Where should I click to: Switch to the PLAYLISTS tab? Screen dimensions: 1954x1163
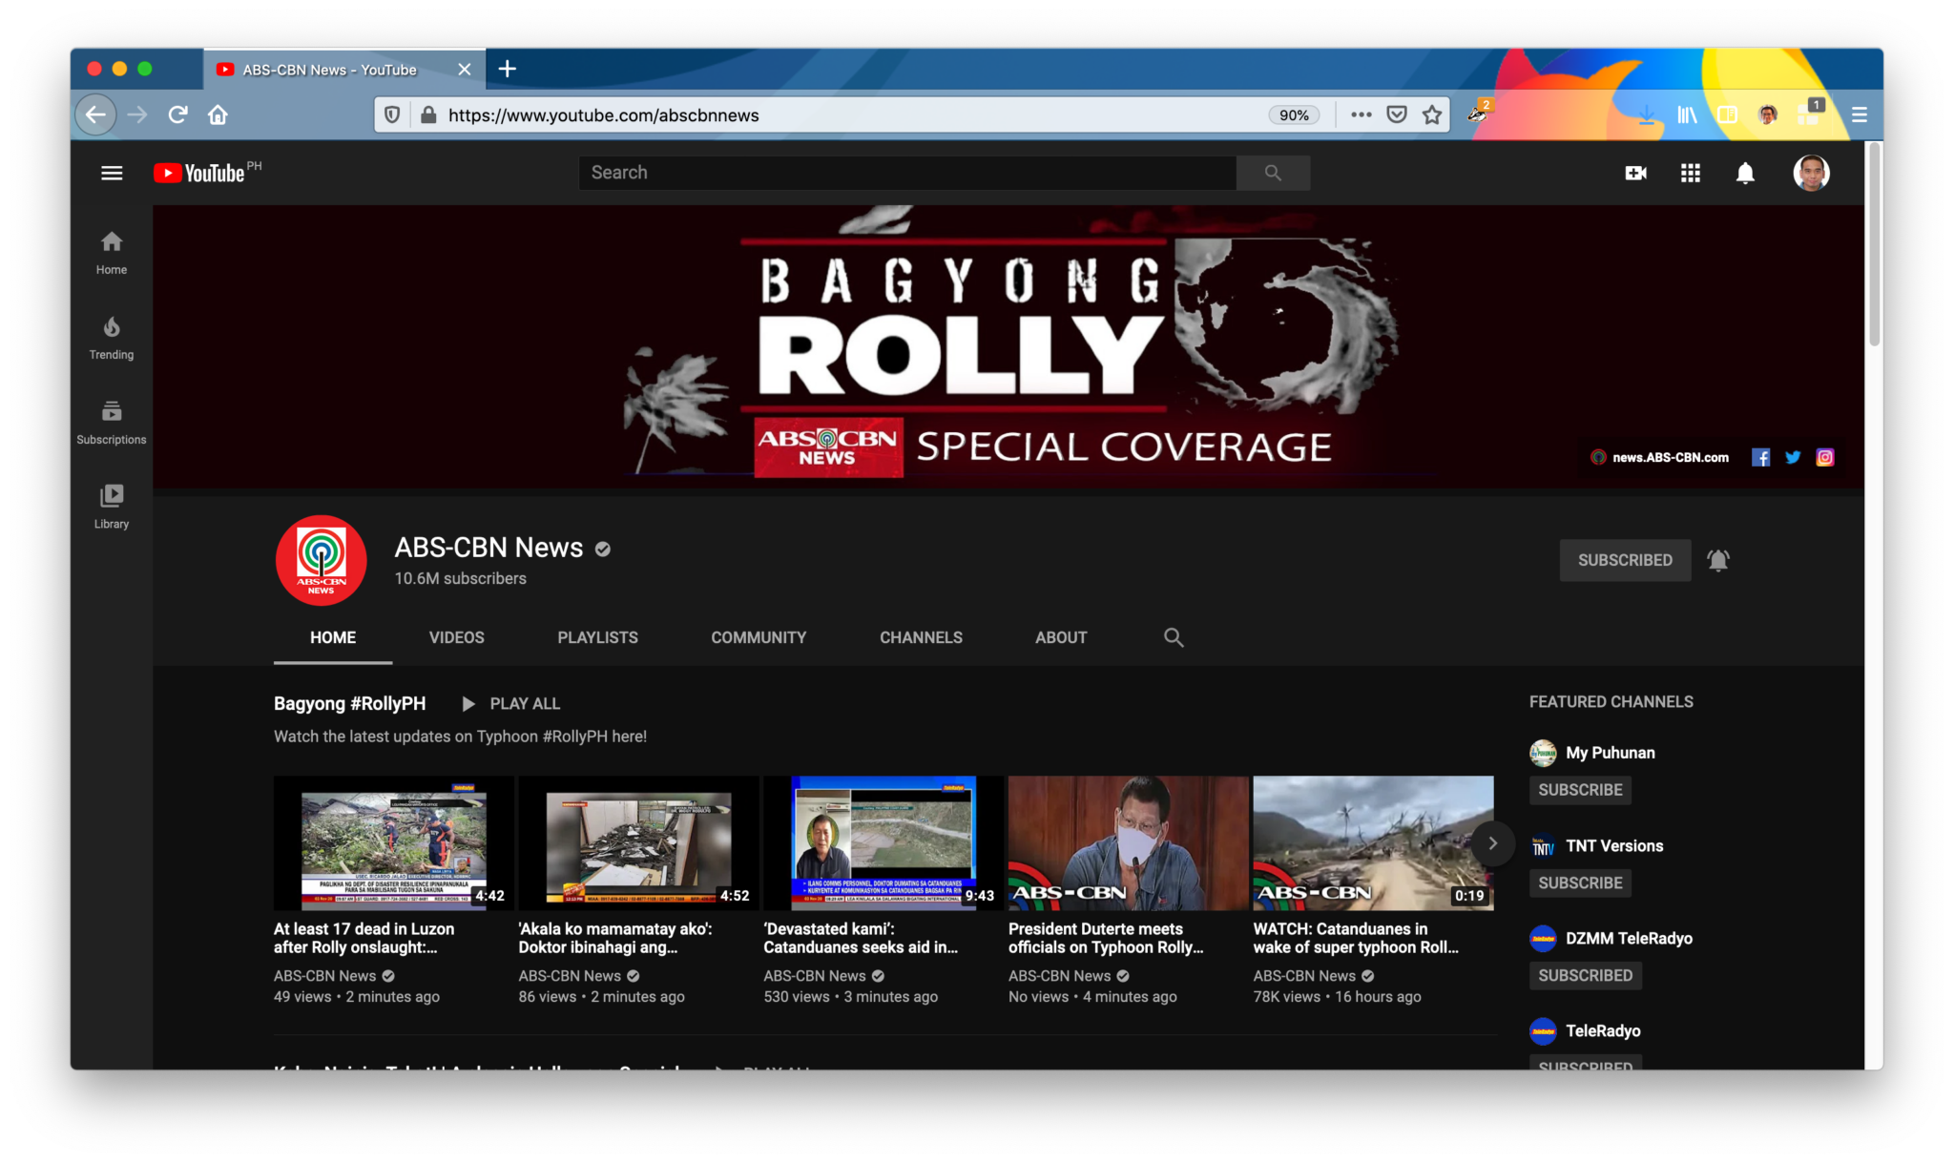point(597,637)
